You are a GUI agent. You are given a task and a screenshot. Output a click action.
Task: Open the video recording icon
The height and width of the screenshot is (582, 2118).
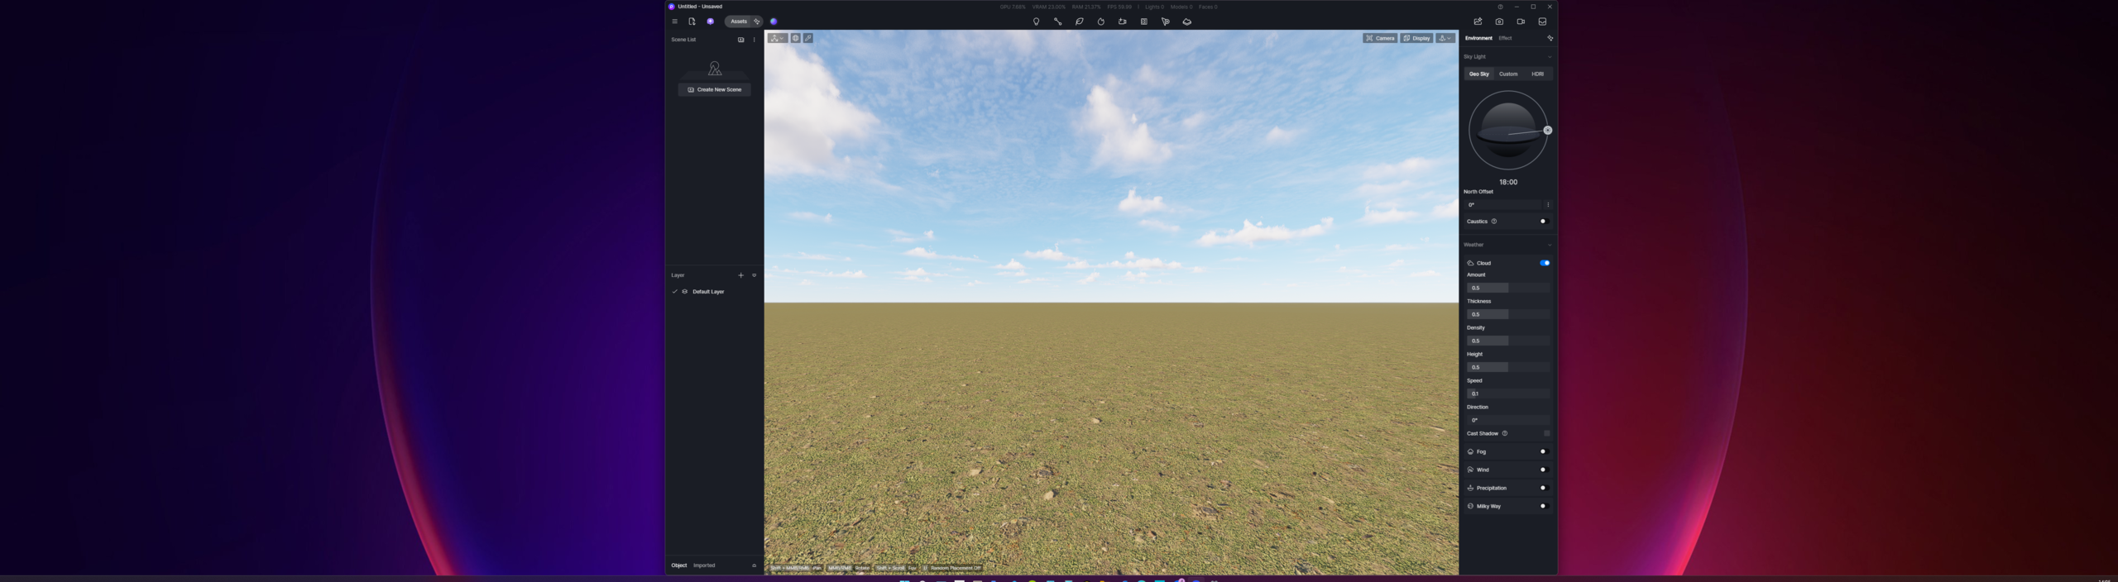point(1521,21)
